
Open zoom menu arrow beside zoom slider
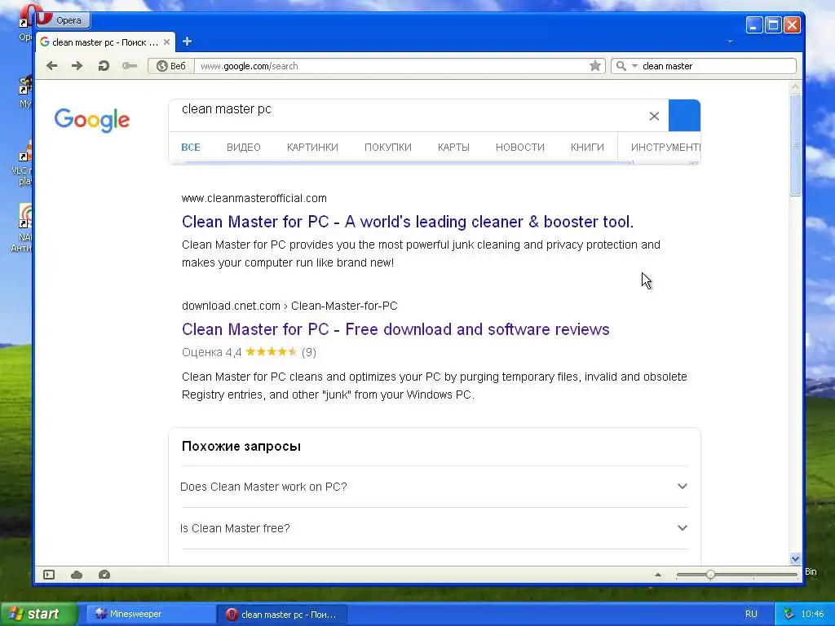tap(658, 575)
